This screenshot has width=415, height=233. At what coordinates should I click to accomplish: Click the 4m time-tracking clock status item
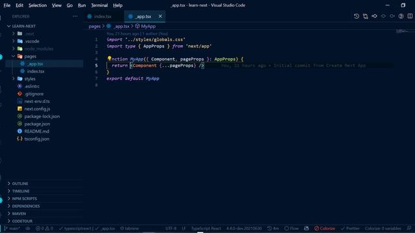(273, 228)
